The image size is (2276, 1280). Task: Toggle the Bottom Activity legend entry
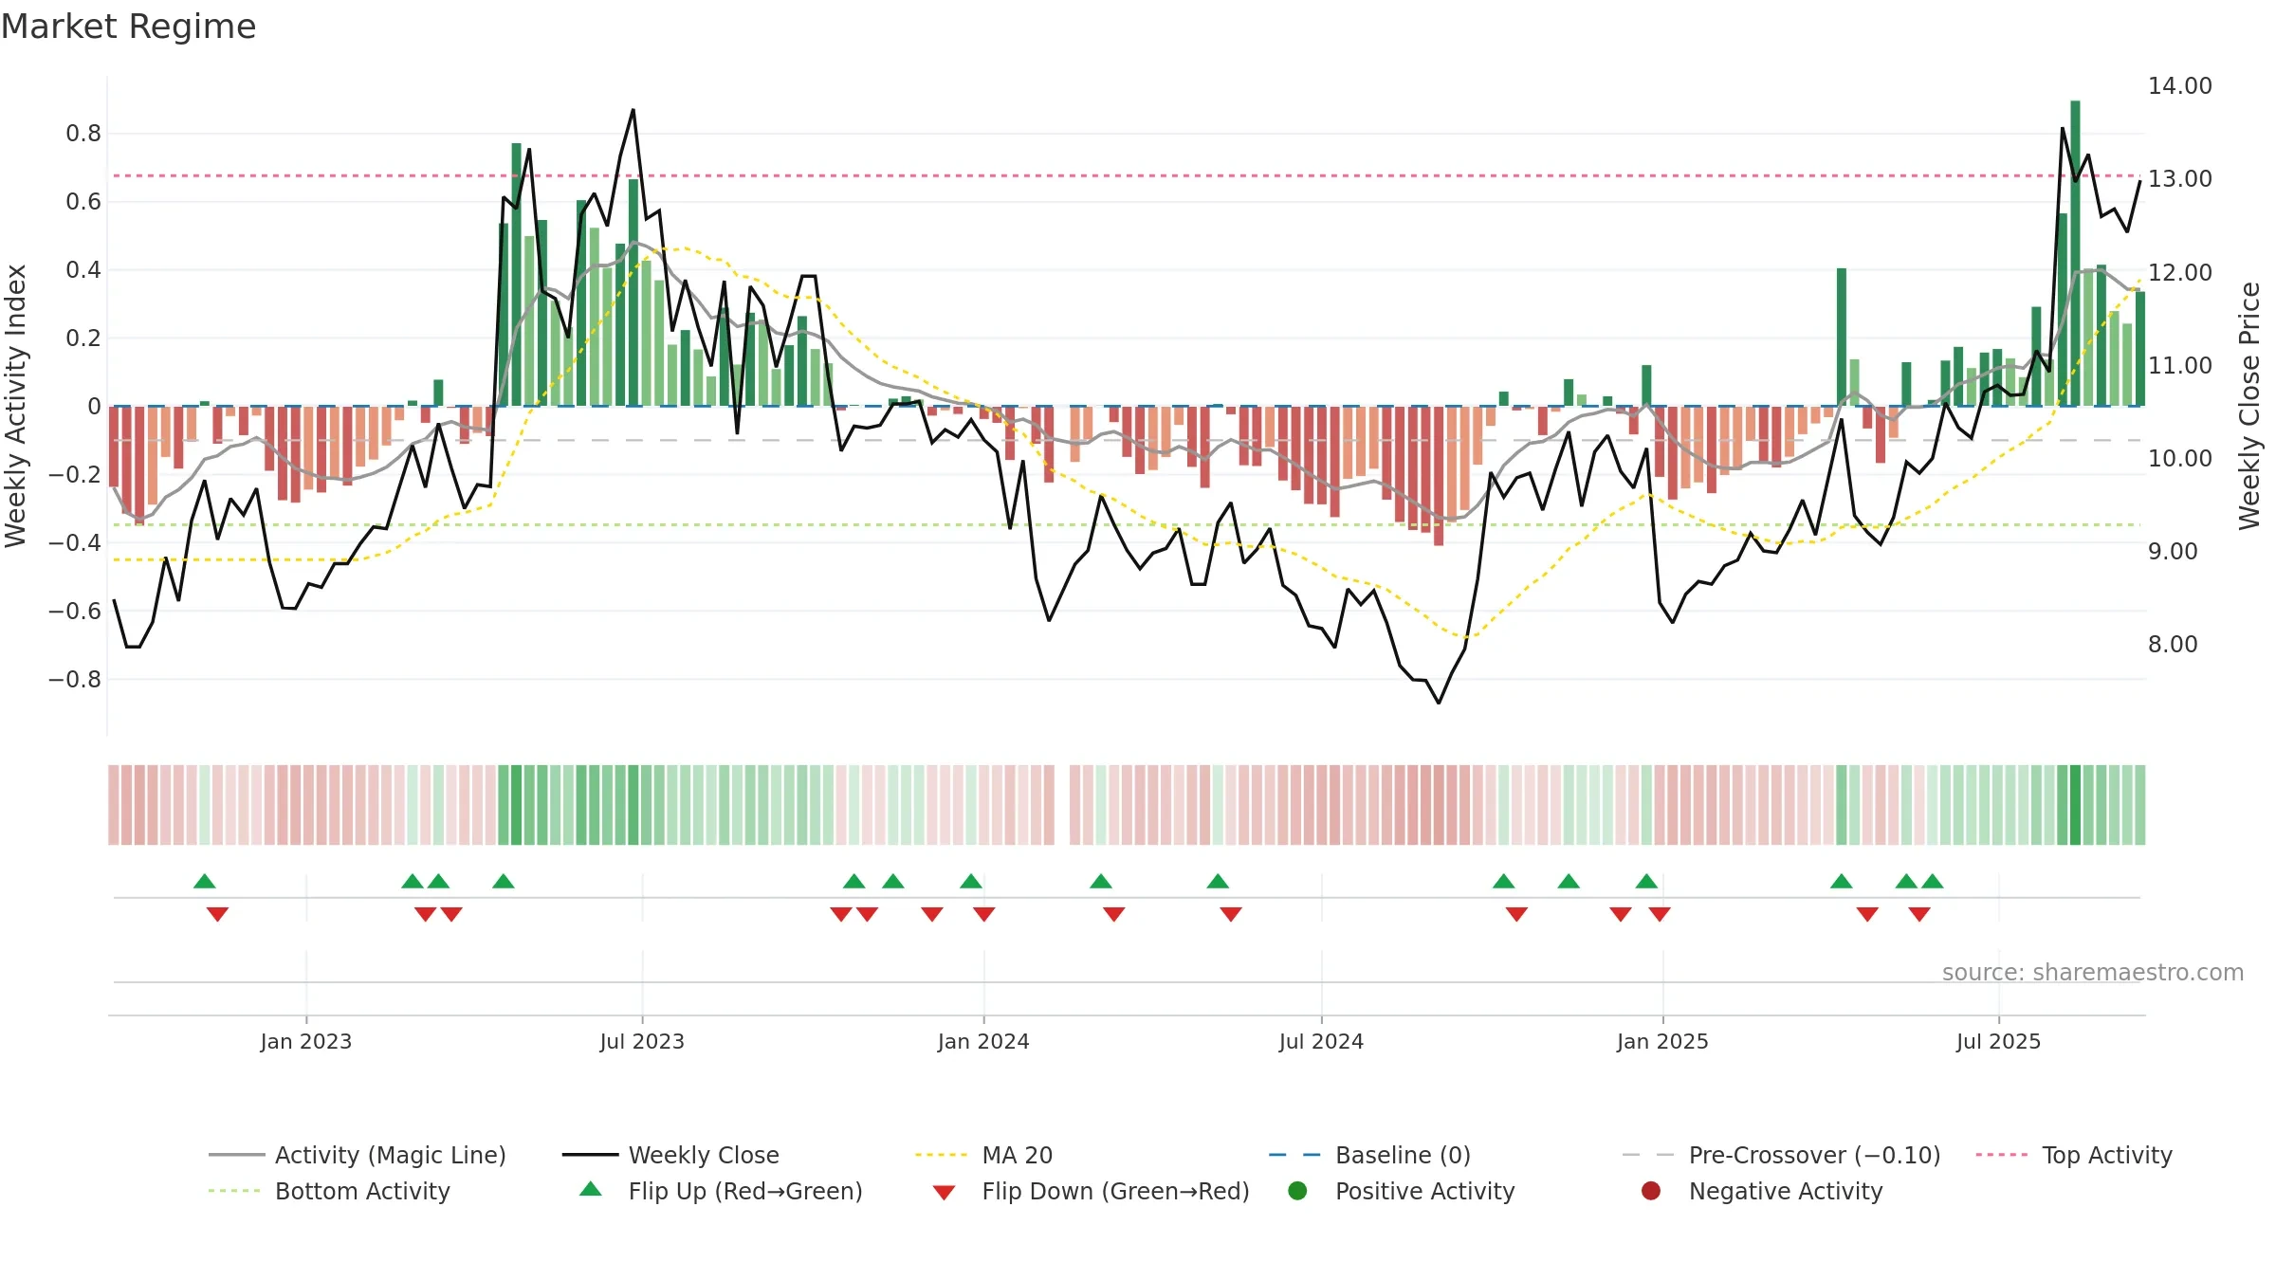tap(329, 1191)
